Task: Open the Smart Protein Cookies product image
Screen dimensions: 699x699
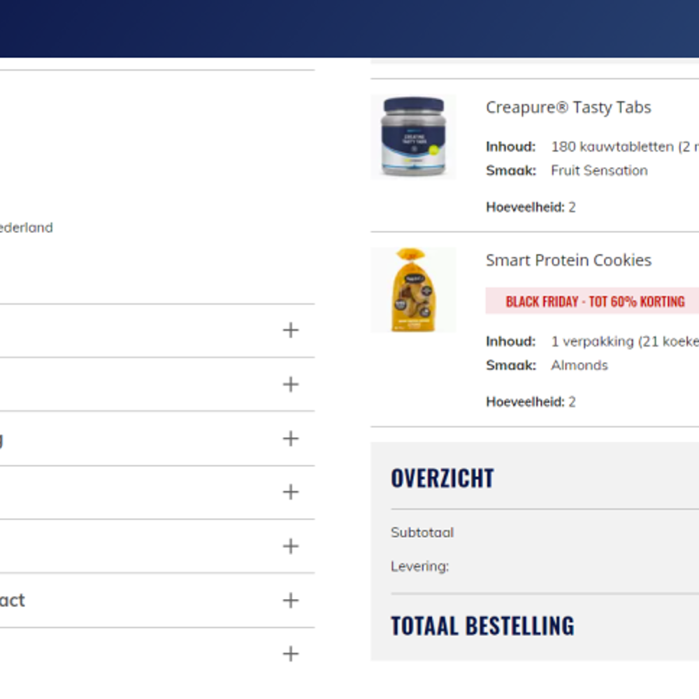Action: (413, 290)
